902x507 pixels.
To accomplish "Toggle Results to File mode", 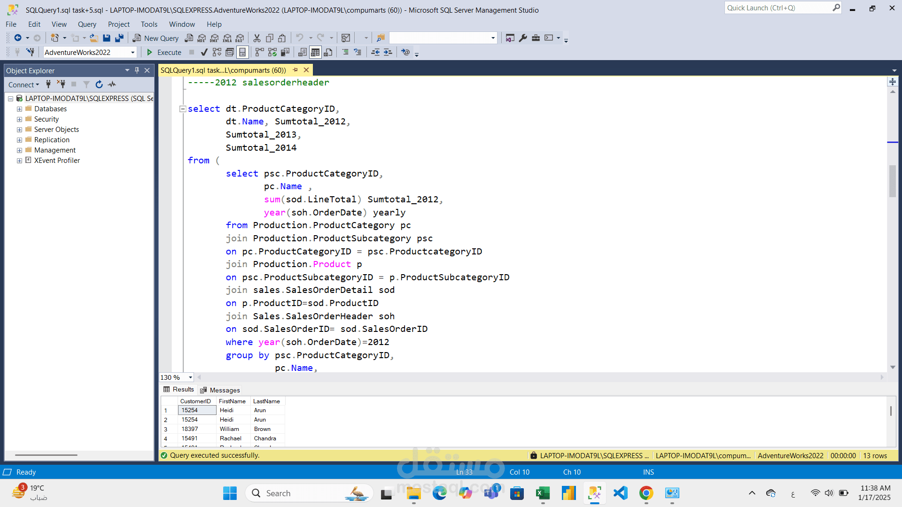I will 328,52.
